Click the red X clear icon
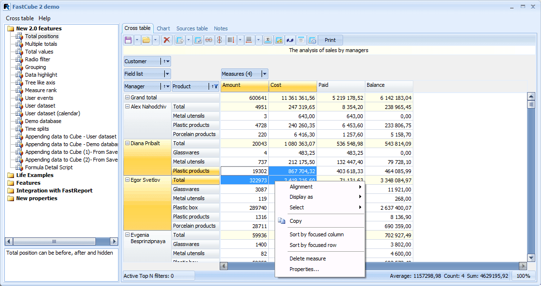Screen dimensions: 541x286 (167, 40)
